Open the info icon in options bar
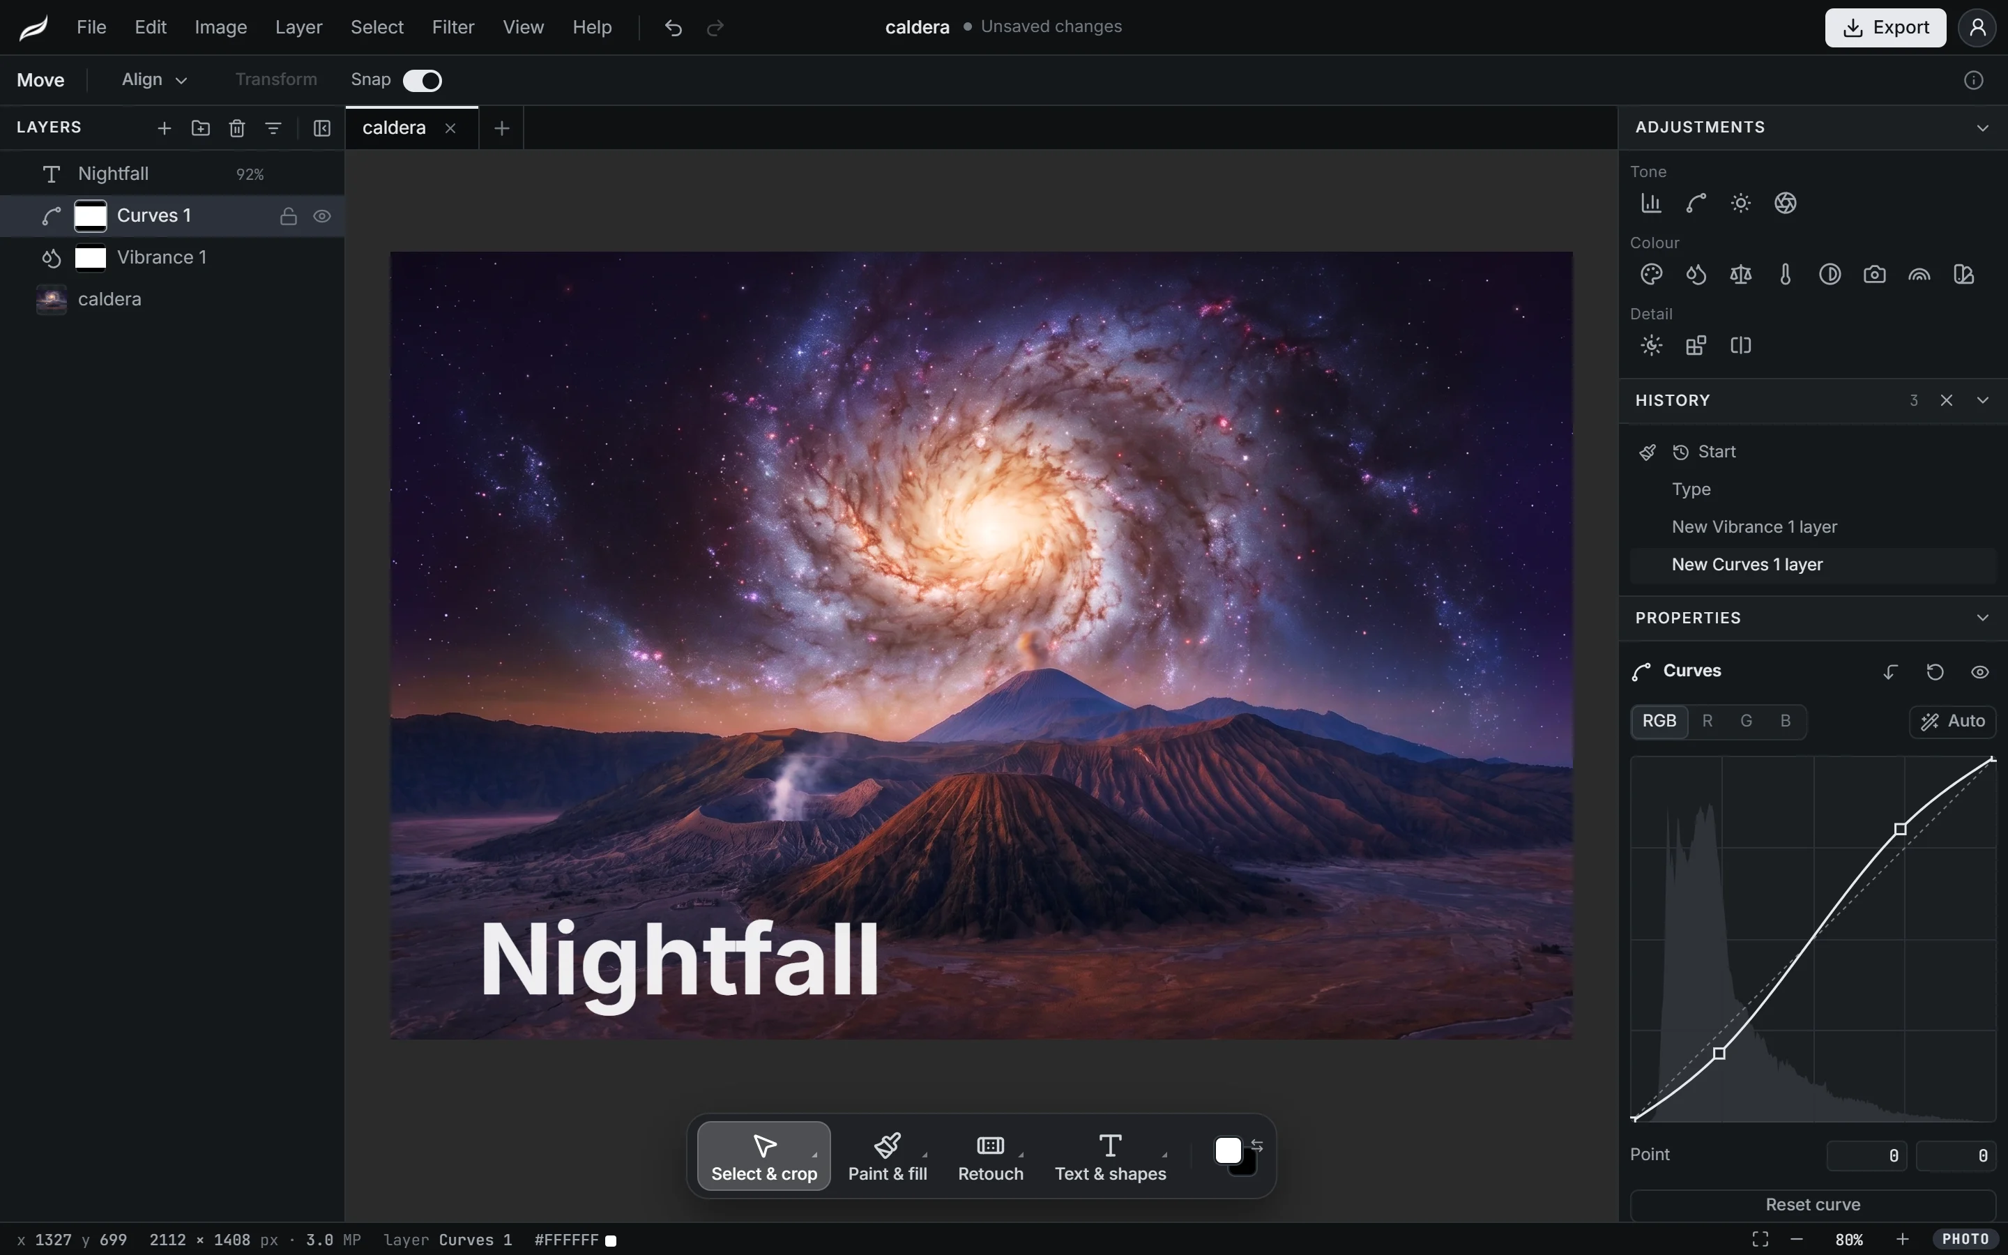Screen dimensions: 2008x1255 1974,80
